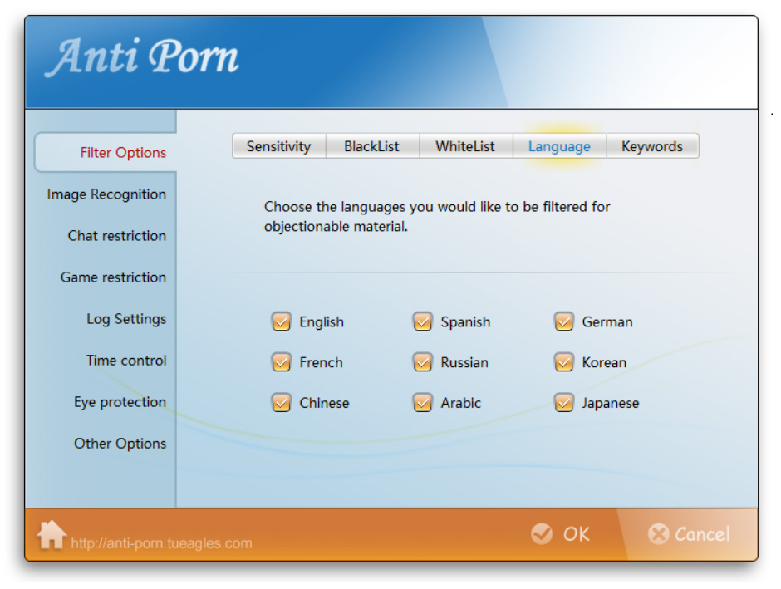Open the BlackList tab

coord(371,146)
